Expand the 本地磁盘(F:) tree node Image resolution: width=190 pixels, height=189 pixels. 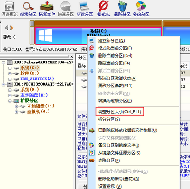coord(16,107)
